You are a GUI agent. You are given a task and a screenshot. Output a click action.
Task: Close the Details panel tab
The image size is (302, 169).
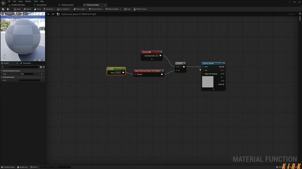17,63
